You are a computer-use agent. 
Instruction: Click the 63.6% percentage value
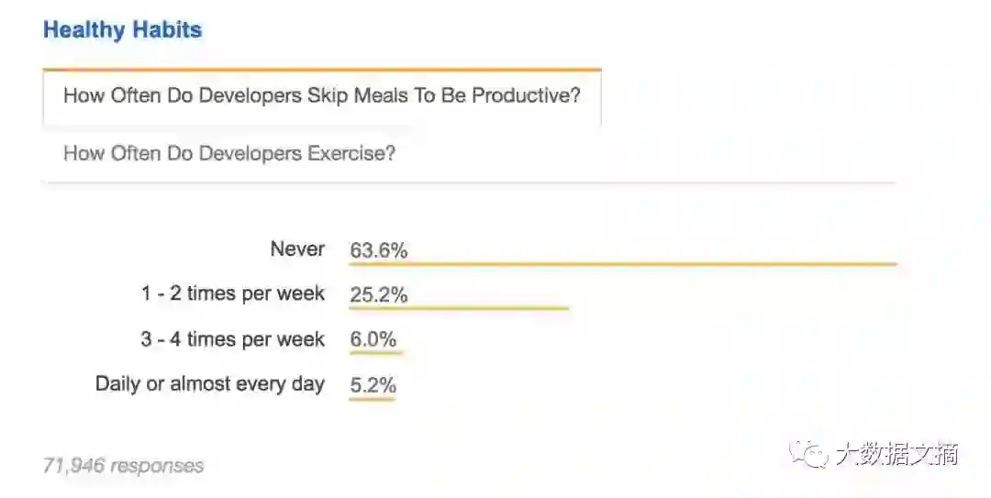[378, 250]
